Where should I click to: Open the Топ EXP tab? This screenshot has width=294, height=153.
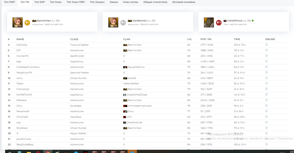click(x=39, y=2)
